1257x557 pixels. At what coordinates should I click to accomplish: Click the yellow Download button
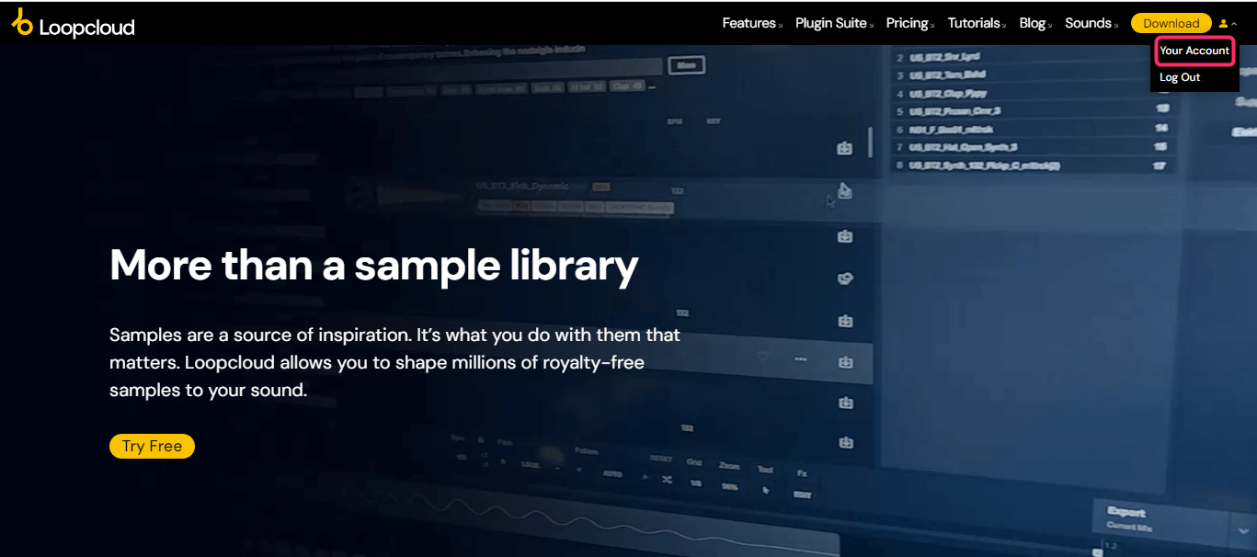click(1171, 23)
